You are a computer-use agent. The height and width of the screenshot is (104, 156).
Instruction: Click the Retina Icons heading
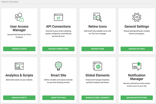(97, 27)
